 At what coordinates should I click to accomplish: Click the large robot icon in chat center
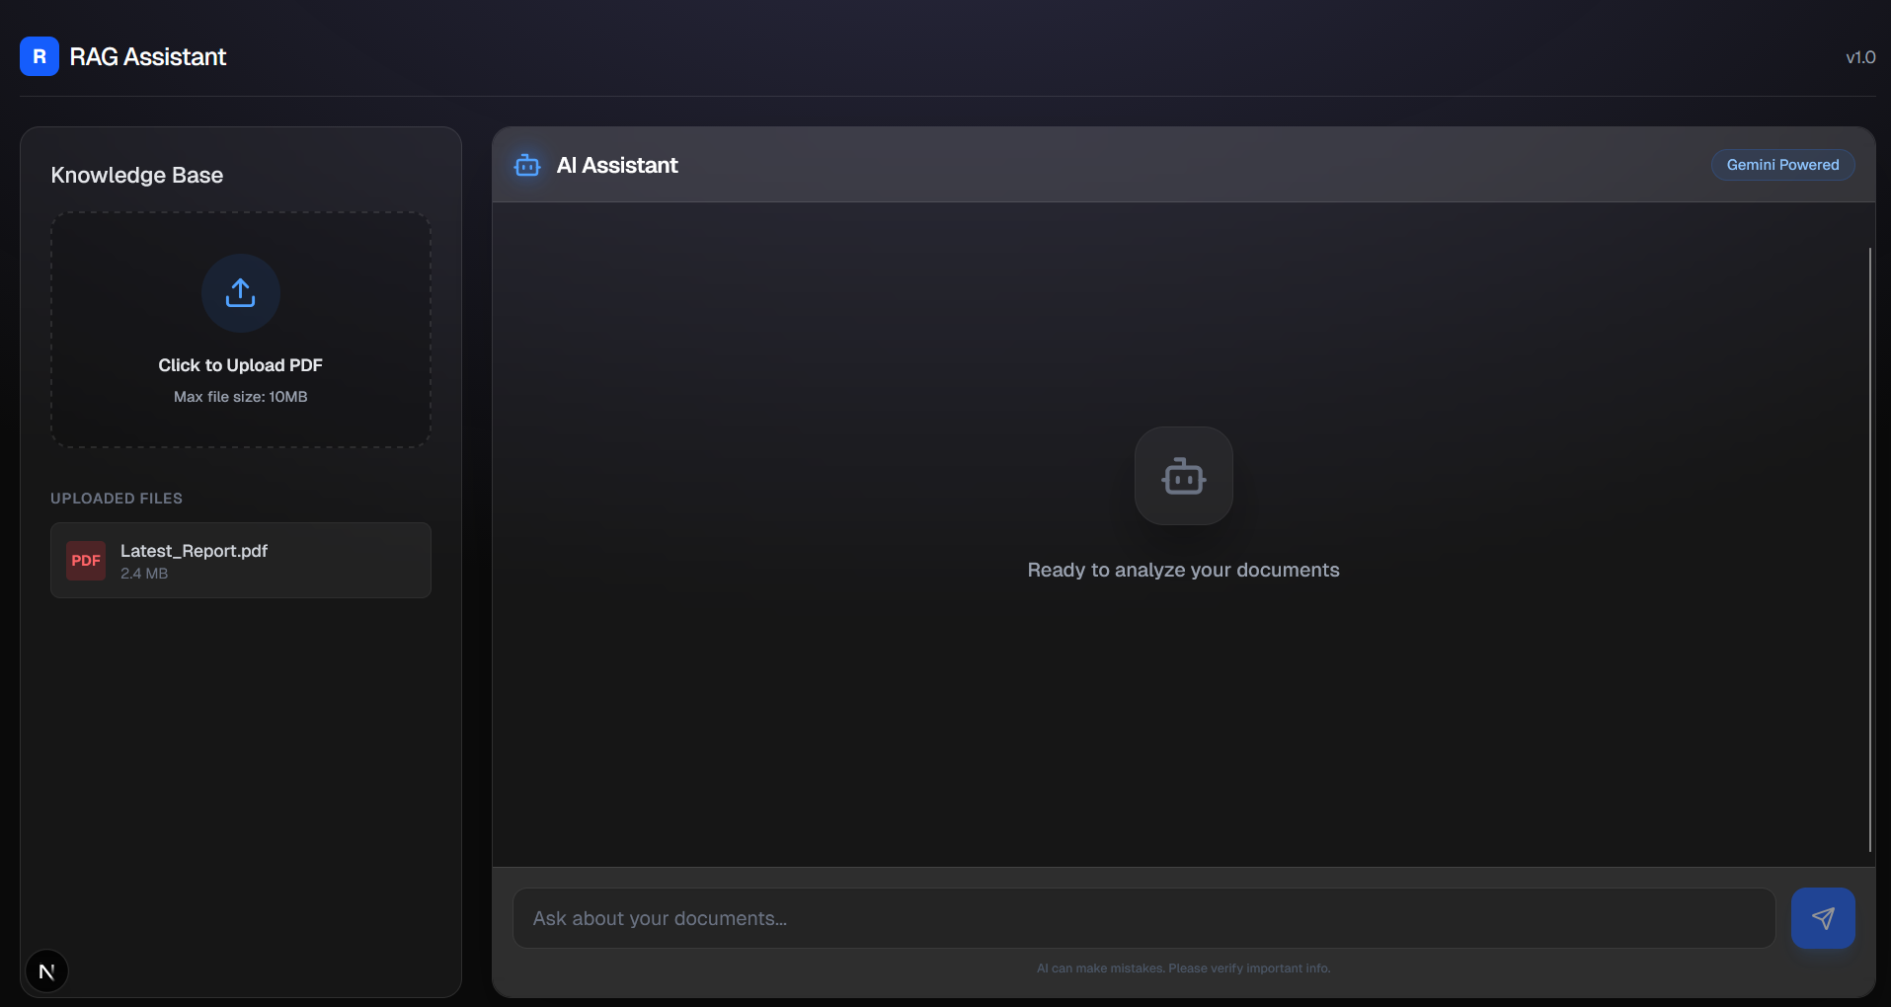[1183, 476]
